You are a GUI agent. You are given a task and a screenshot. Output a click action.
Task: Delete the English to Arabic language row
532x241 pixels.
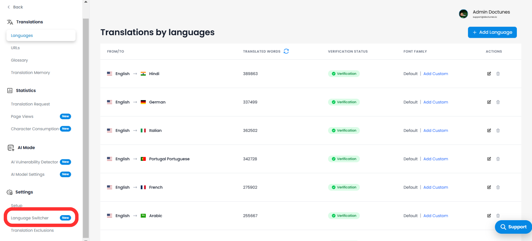(x=498, y=215)
